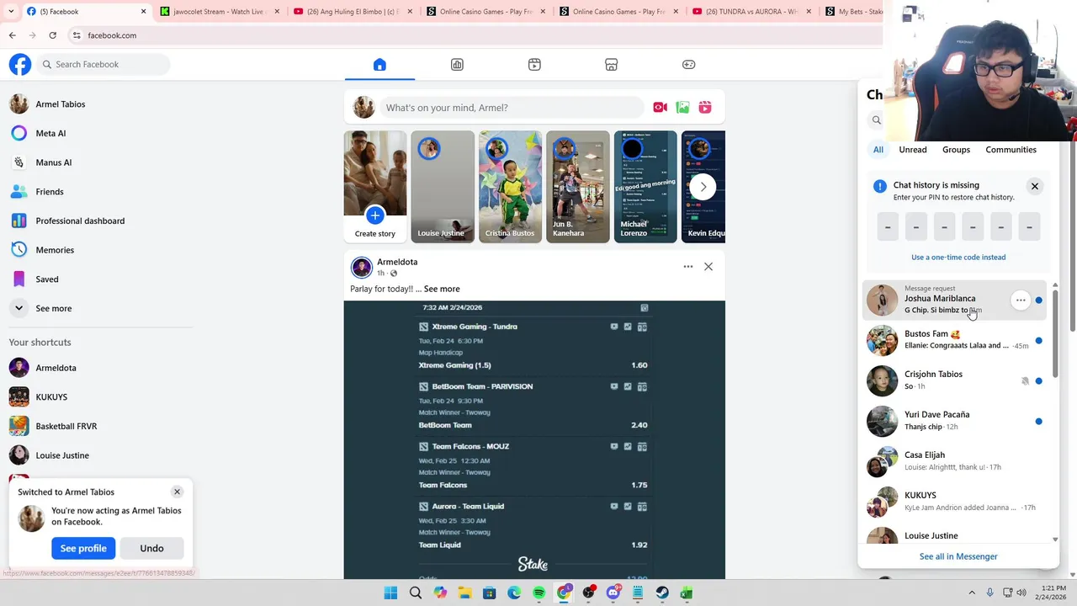This screenshot has height=606, width=1077.
Task: Open the Armeldota post author name
Action: pyautogui.click(x=397, y=262)
